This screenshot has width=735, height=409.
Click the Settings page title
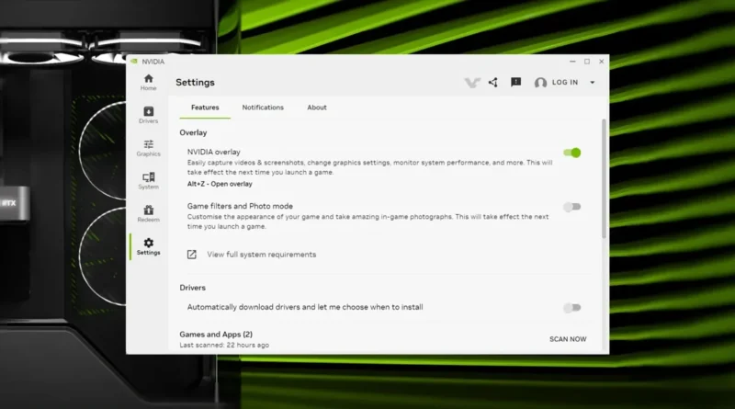pos(195,83)
